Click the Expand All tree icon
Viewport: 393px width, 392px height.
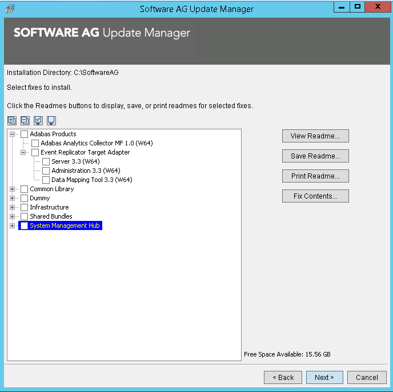12,120
